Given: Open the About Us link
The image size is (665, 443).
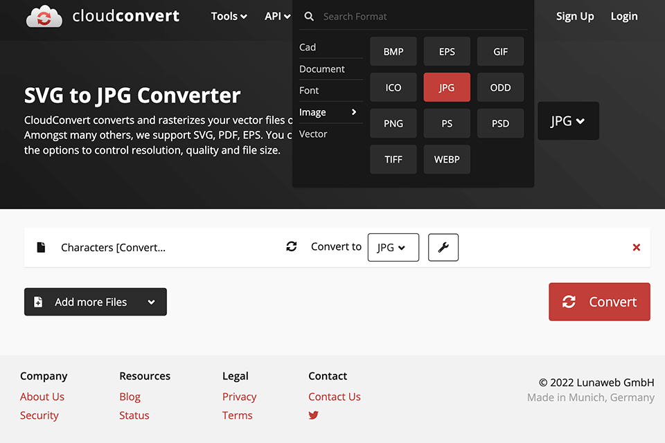Looking at the screenshot, I should [x=42, y=397].
